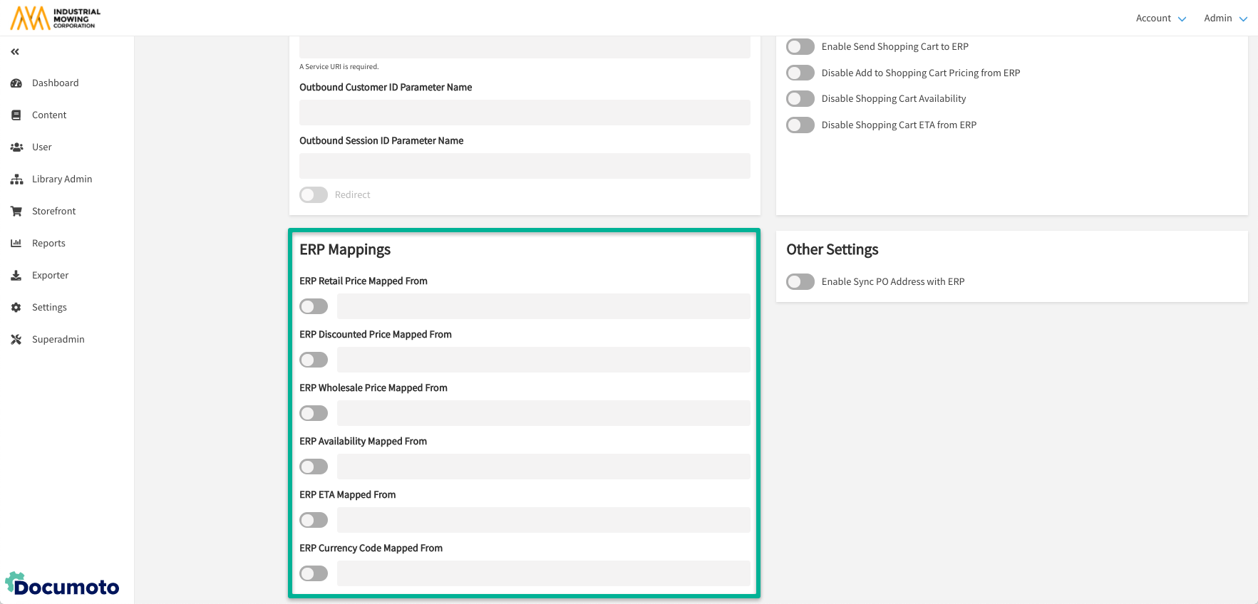Open the Account dropdown menu

[1160, 19]
